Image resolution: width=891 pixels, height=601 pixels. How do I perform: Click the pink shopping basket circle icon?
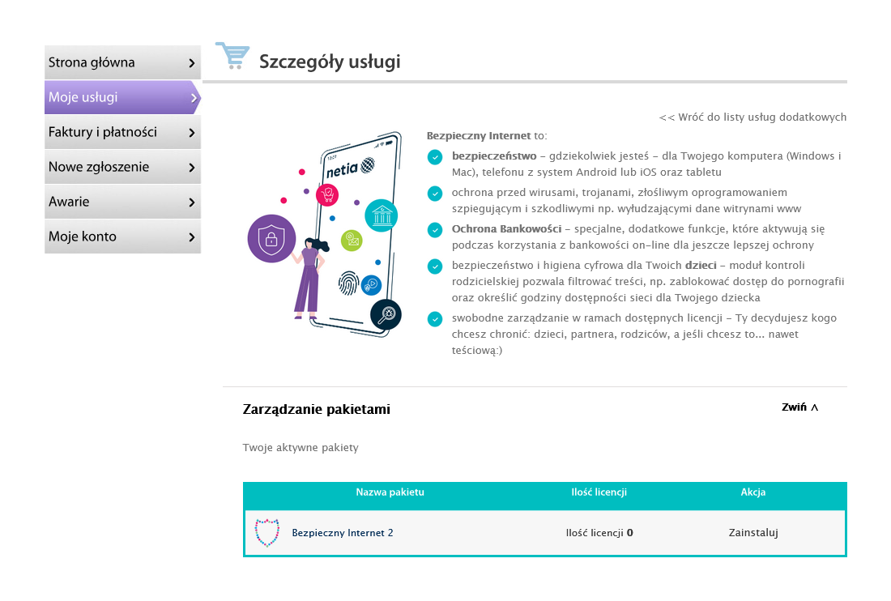(x=327, y=195)
